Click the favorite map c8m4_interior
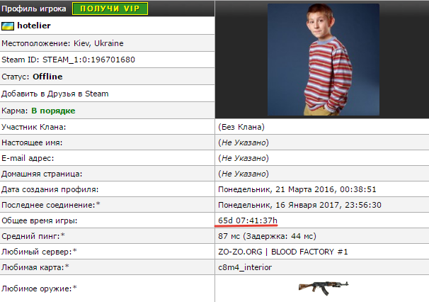Image resolution: width=429 pixels, height=302 pixels. click(x=244, y=267)
